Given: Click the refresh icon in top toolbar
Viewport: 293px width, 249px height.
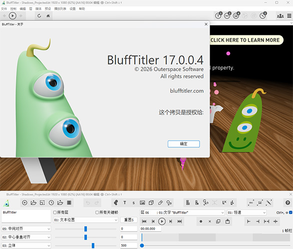Looking at the screenshot, I should [39, 16].
